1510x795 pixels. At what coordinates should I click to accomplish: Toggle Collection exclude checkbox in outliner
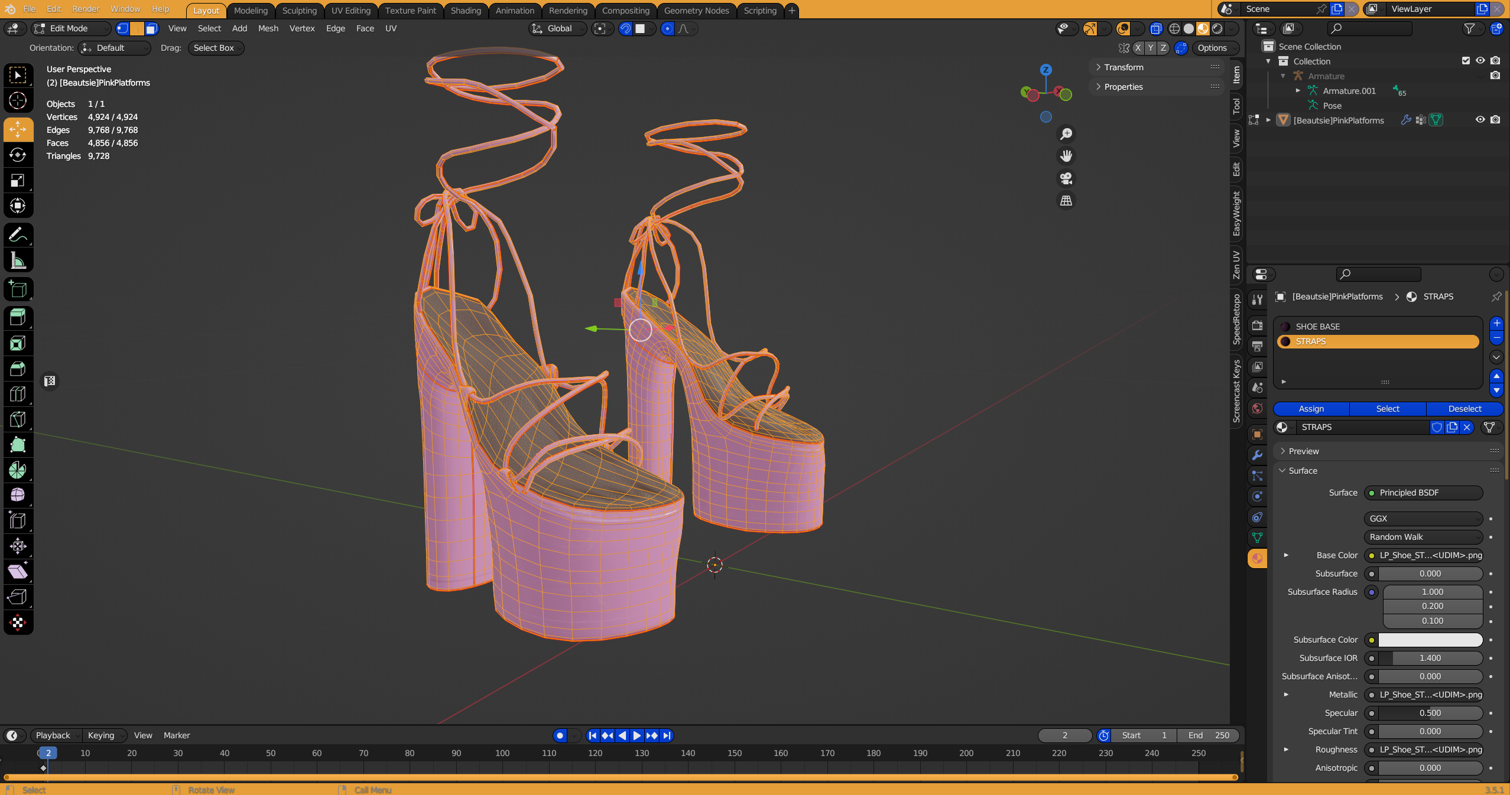[x=1466, y=61]
